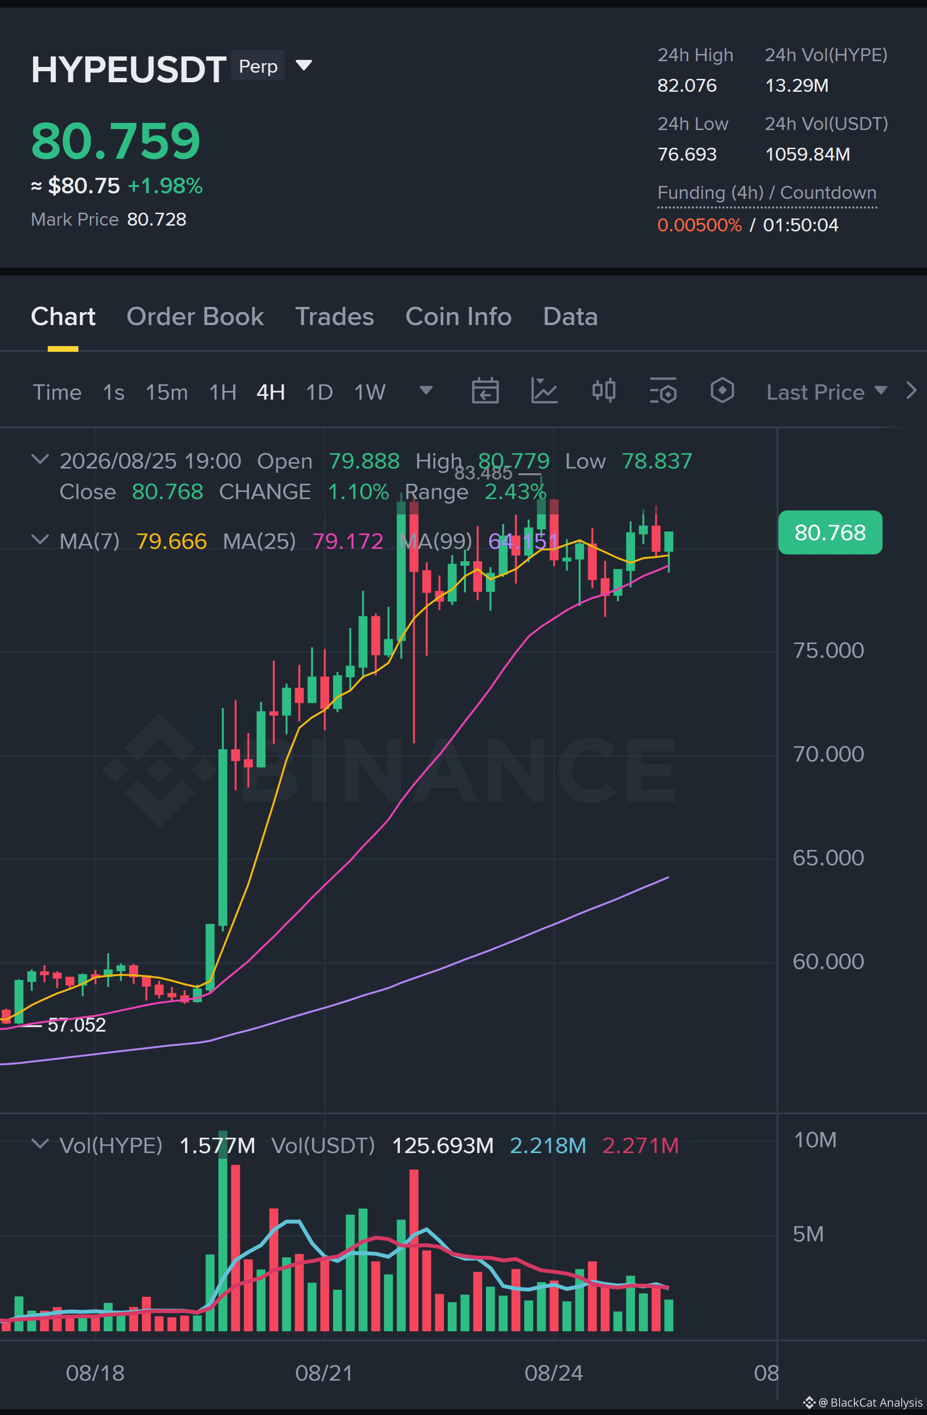The width and height of the screenshot is (927, 1415).
Task: Click the 08/18 date axis label
Action: tap(95, 1373)
